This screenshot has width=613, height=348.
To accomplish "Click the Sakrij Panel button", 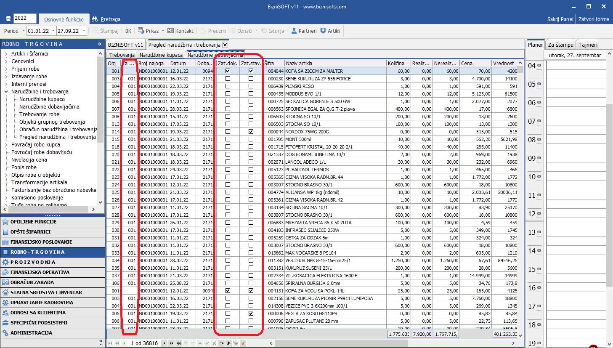I will 560,19.
